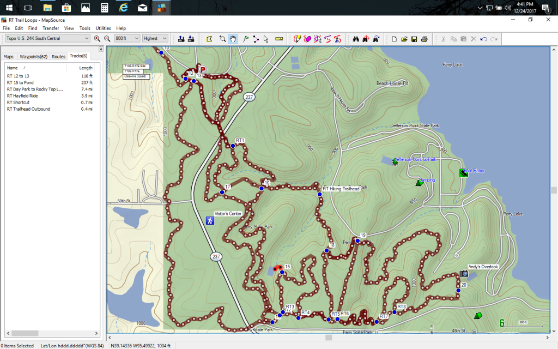Choose the Track Erase tool
Screen dimensions: 558x349
click(307, 39)
